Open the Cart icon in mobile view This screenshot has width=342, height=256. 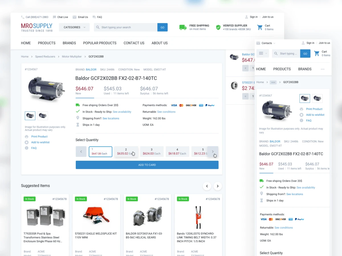(317, 53)
